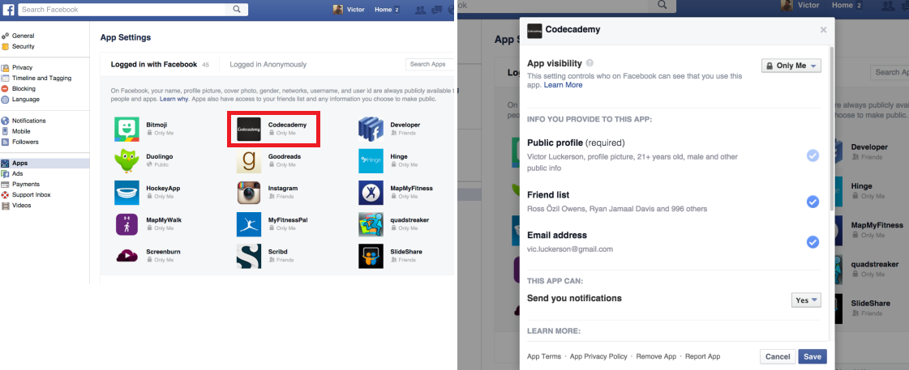Image resolution: width=909 pixels, height=370 pixels.
Task: Click the Search Apps input field
Action: tap(430, 64)
